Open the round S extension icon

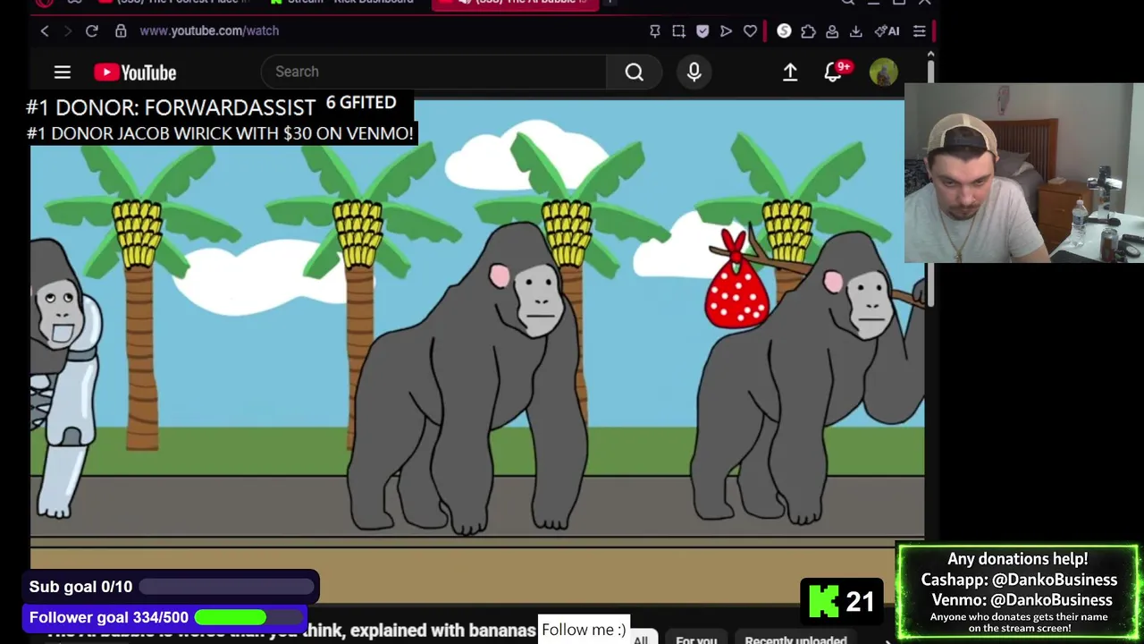[784, 31]
